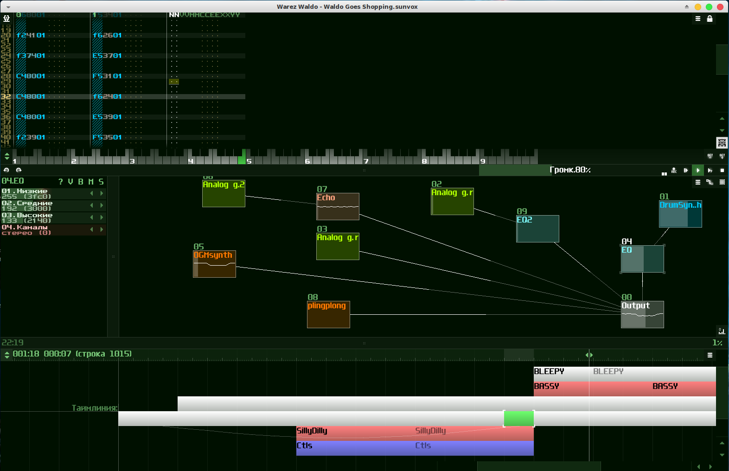Open the module view hamburger menu
Image resolution: width=729 pixels, height=471 pixels.
[697, 182]
